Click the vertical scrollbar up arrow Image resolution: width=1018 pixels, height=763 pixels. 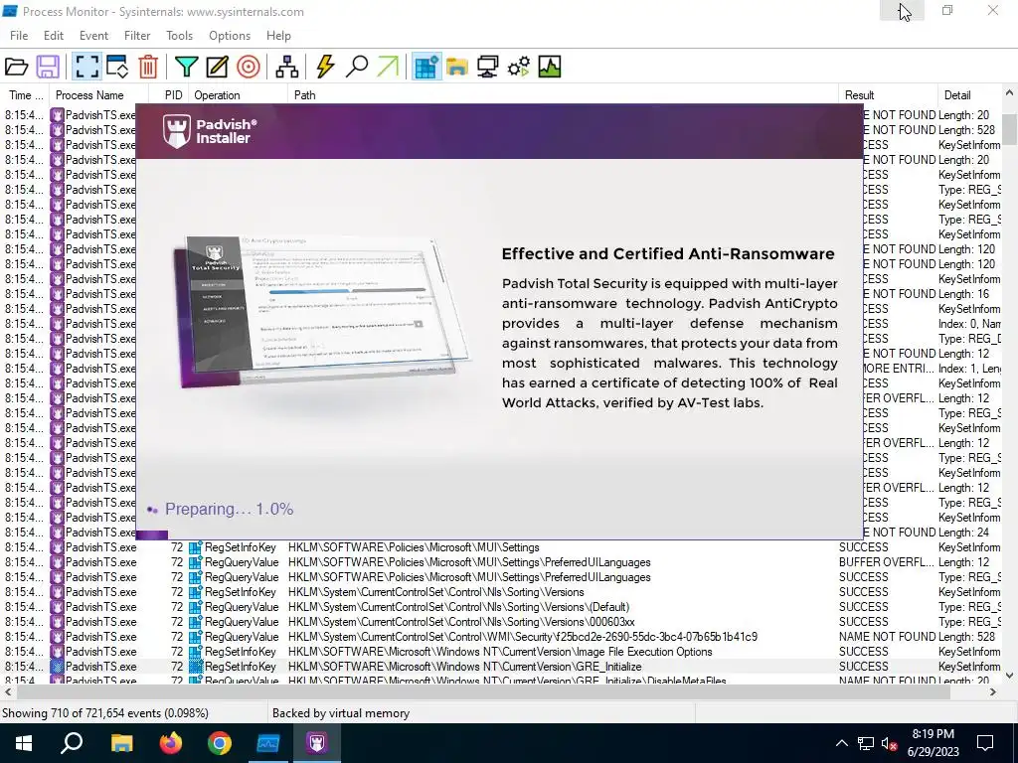click(1009, 93)
